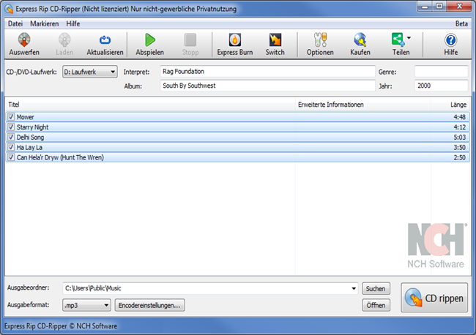Sort by the Länge column header
The height and width of the screenshot is (335, 476).
coord(450,105)
